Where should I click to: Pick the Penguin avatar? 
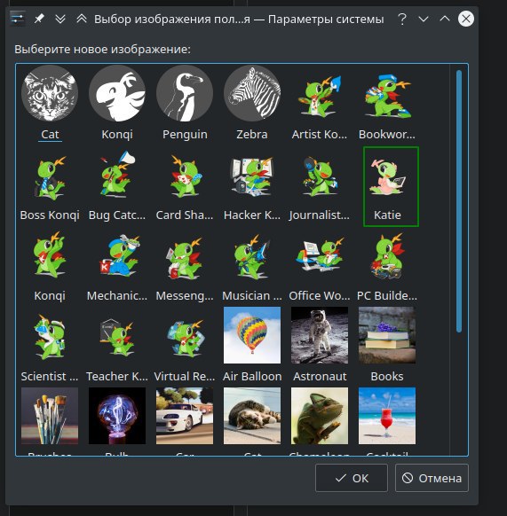(x=185, y=93)
